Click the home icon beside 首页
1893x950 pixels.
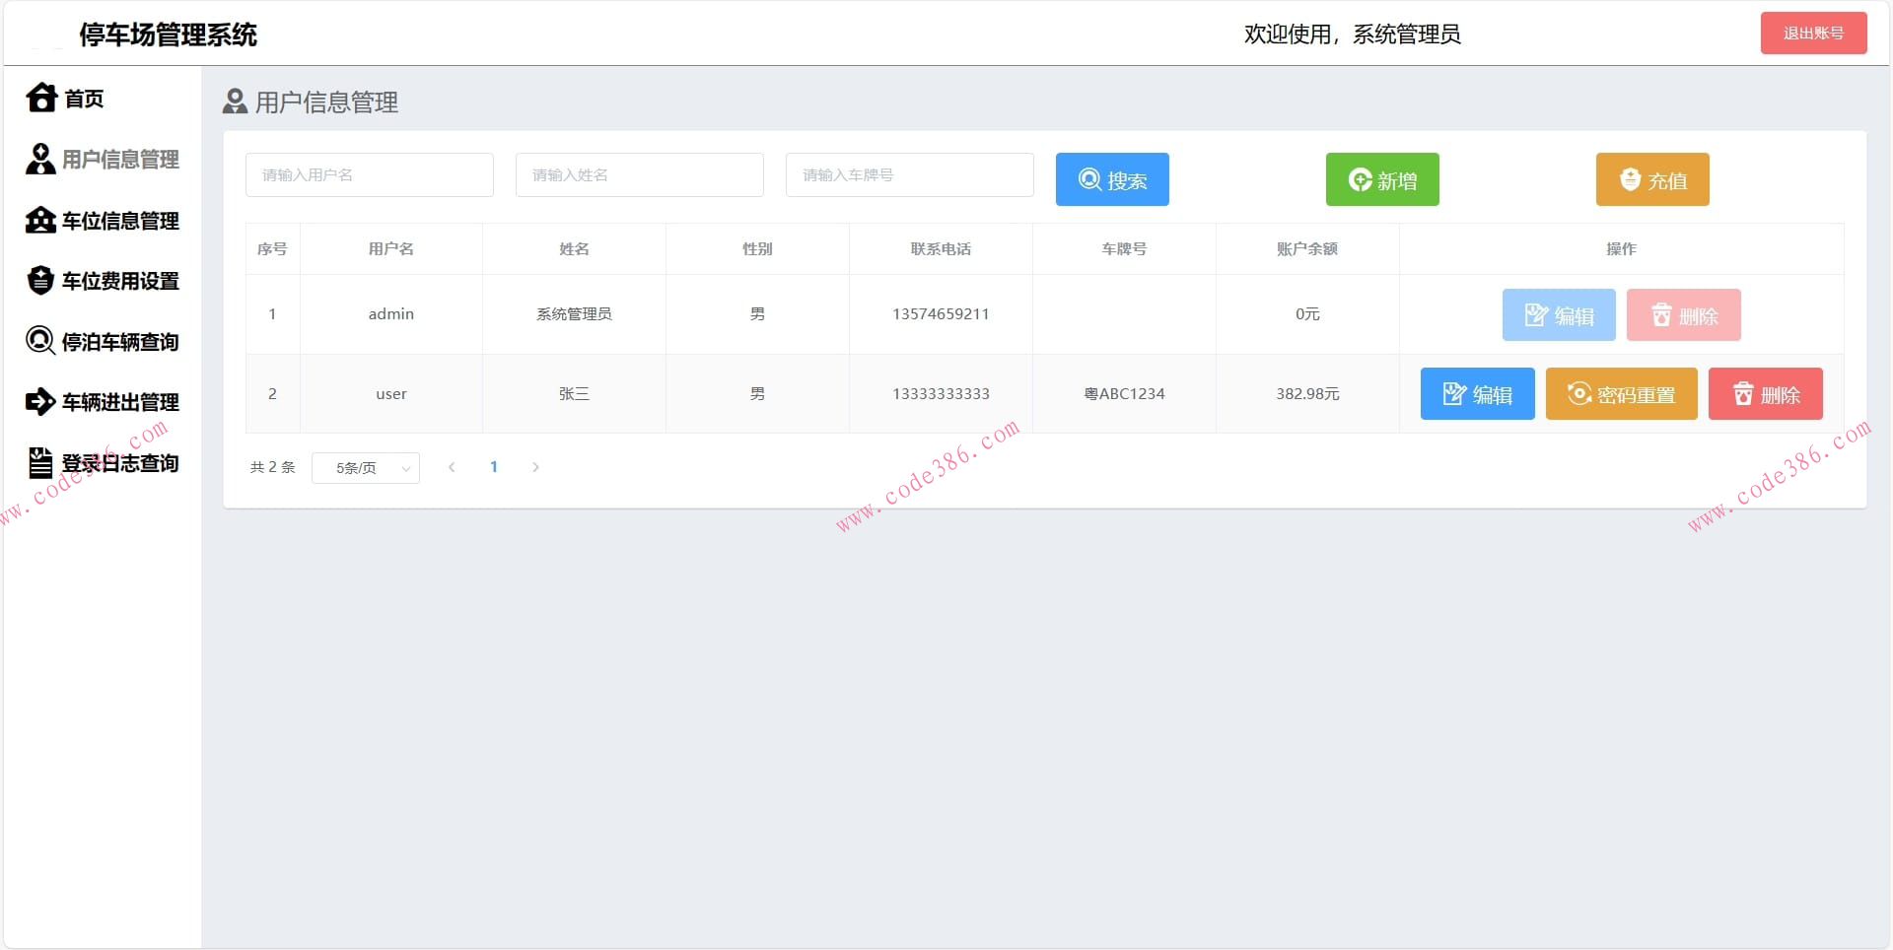tap(40, 98)
